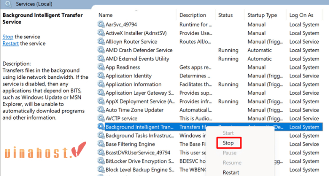This screenshot has height=176, width=329.
Task: Click the Restart the service link
Action: pos(10,44)
